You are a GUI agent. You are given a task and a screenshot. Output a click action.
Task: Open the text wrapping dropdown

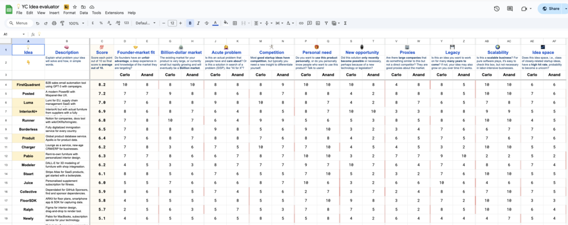(279, 23)
